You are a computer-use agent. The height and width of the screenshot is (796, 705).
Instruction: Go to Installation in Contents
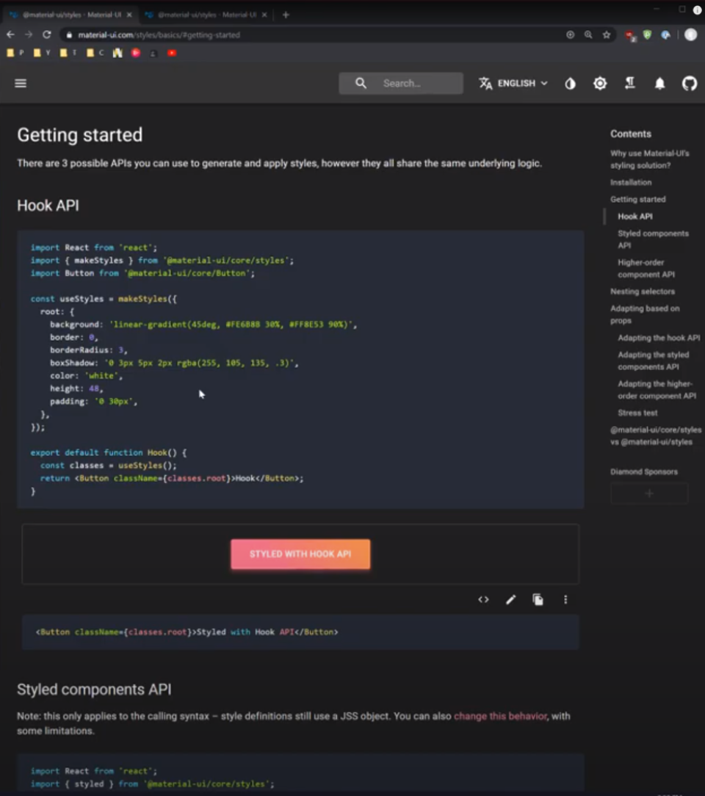(631, 182)
